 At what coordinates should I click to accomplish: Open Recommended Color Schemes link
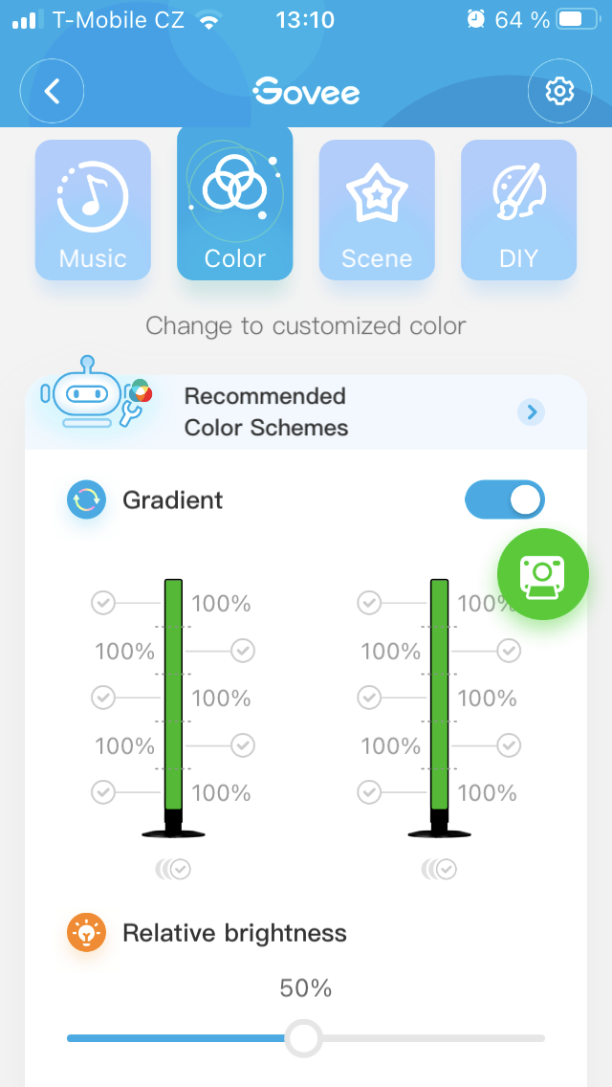[266, 411]
